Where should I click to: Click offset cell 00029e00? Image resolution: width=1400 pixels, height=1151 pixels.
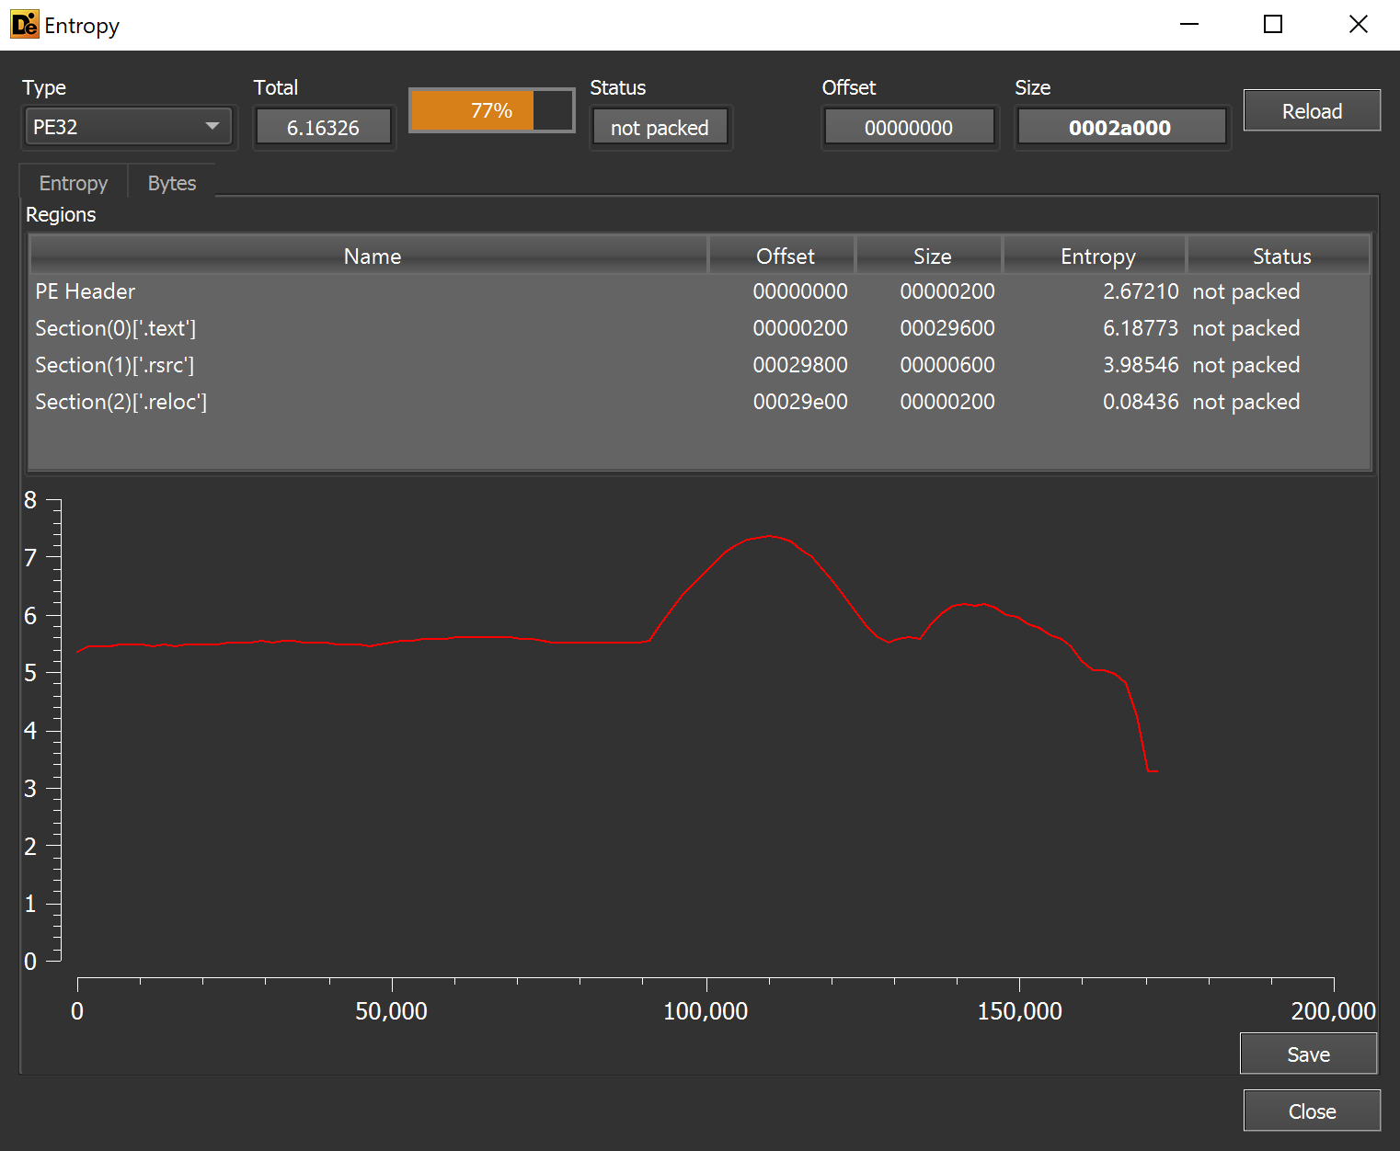point(800,402)
